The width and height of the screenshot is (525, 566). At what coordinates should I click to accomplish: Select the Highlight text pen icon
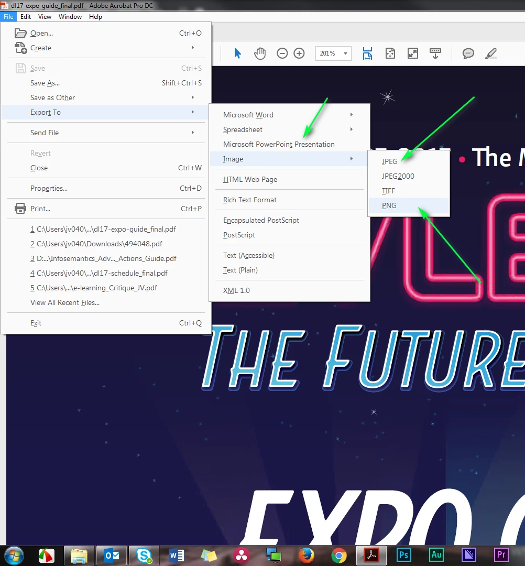pyautogui.click(x=491, y=53)
